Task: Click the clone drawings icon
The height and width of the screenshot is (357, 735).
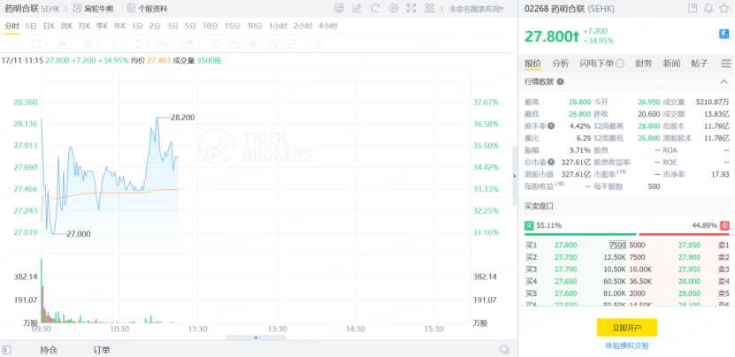Action: pyautogui.click(x=292, y=43)
